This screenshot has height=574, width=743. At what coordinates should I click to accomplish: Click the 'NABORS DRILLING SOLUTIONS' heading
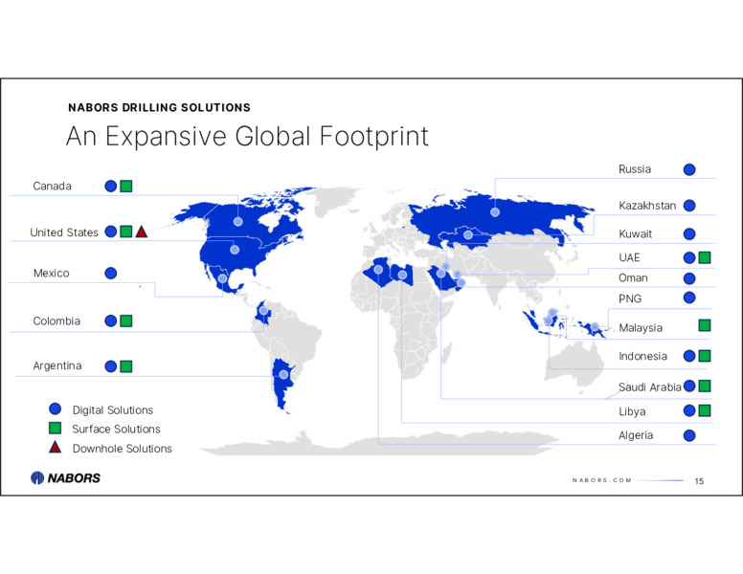coord(159,107)
